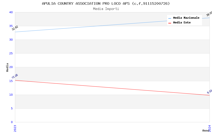
Task: Click the subtitle Media Importi
Action: click(x=106, y=9)
